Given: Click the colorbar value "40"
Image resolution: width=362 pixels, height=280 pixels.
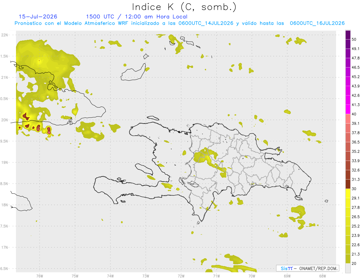Looking at the screenshot, I should (x=354, y=114).
